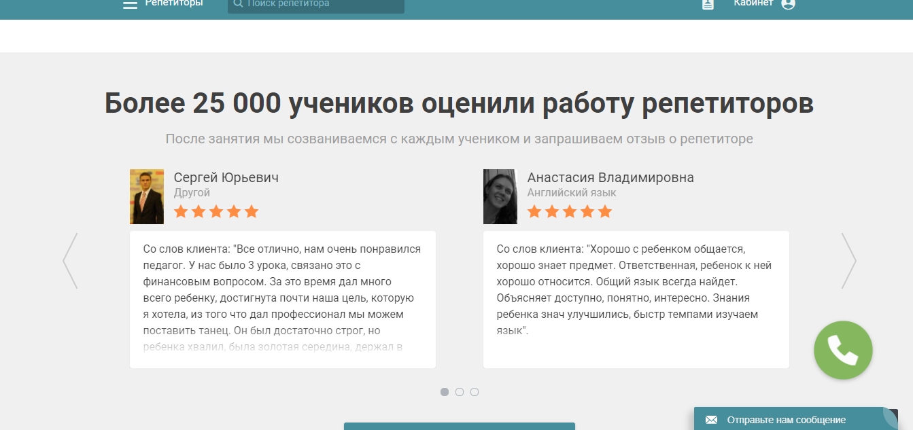Click the teal button at page bottom
913x430 pixels.
[x=459, y=427]
